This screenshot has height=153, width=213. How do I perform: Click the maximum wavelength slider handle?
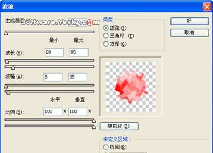pyautogui.click(x=13, y=68)
